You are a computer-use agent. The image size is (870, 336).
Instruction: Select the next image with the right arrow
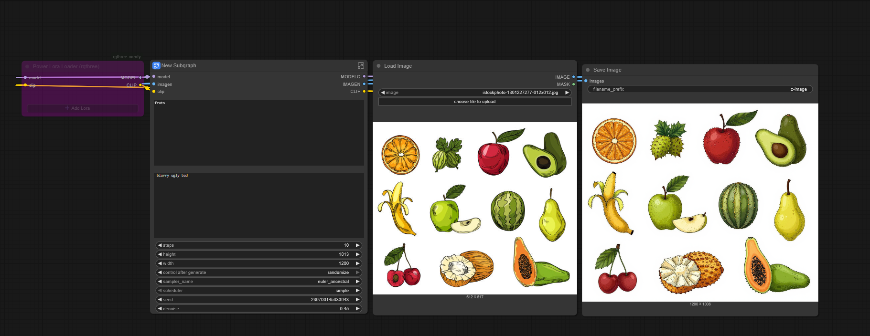[567, 93]
